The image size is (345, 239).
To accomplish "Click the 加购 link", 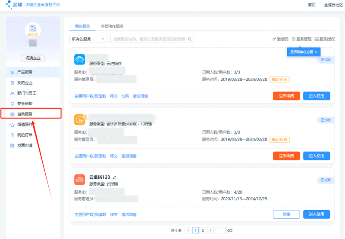I will [x=125, y=96].
